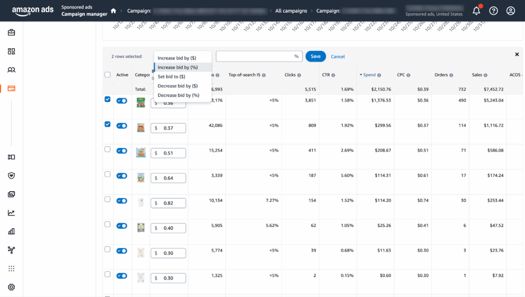Click the orange campaigns card icon in sidebar
The height and width of the screenshot is (297, 525).
tap(11, 88)
